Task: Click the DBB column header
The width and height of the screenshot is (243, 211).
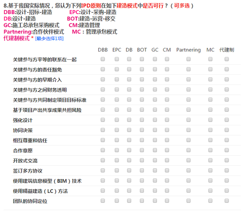Action: [x=103, y=50]
